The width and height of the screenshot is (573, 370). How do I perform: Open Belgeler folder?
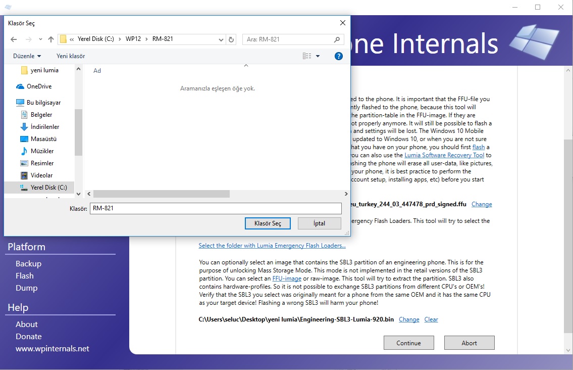[36, 115]
